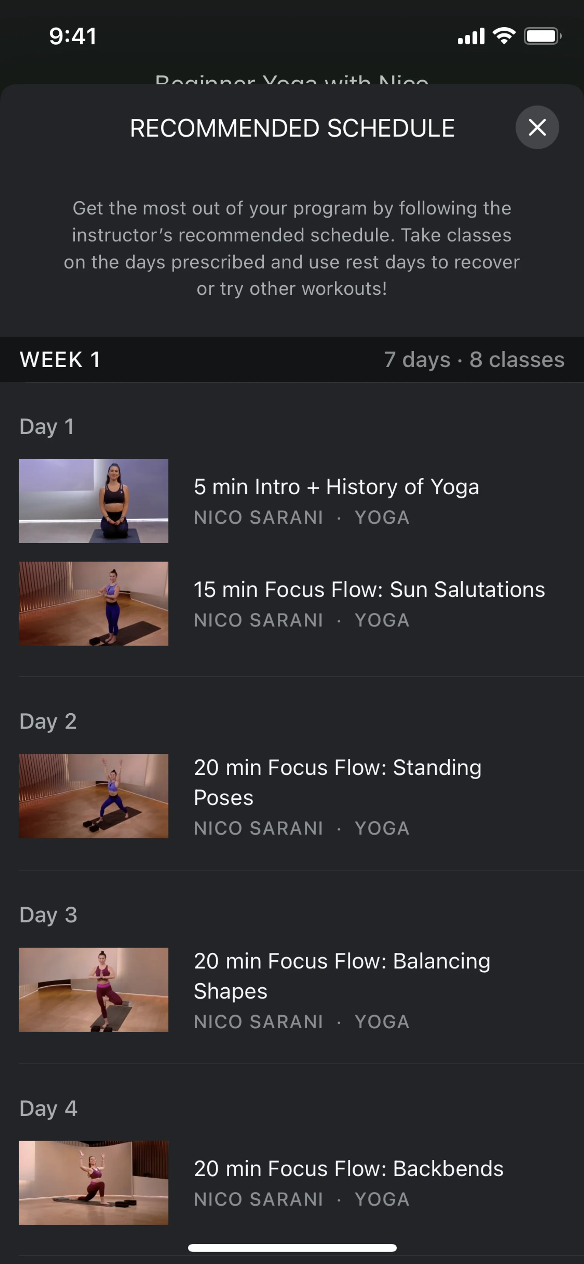Open "15 min Focus Flow: Sun Salutations" title
The image size is (584, 1264).
pyautogui.click(x=369, y=589)
